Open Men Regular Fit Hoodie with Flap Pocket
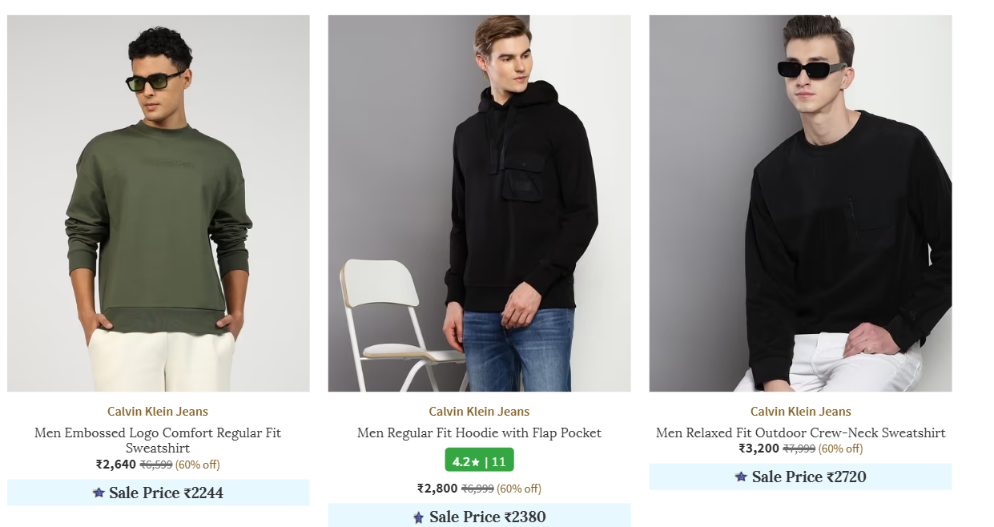 click(x=479, y=433)
